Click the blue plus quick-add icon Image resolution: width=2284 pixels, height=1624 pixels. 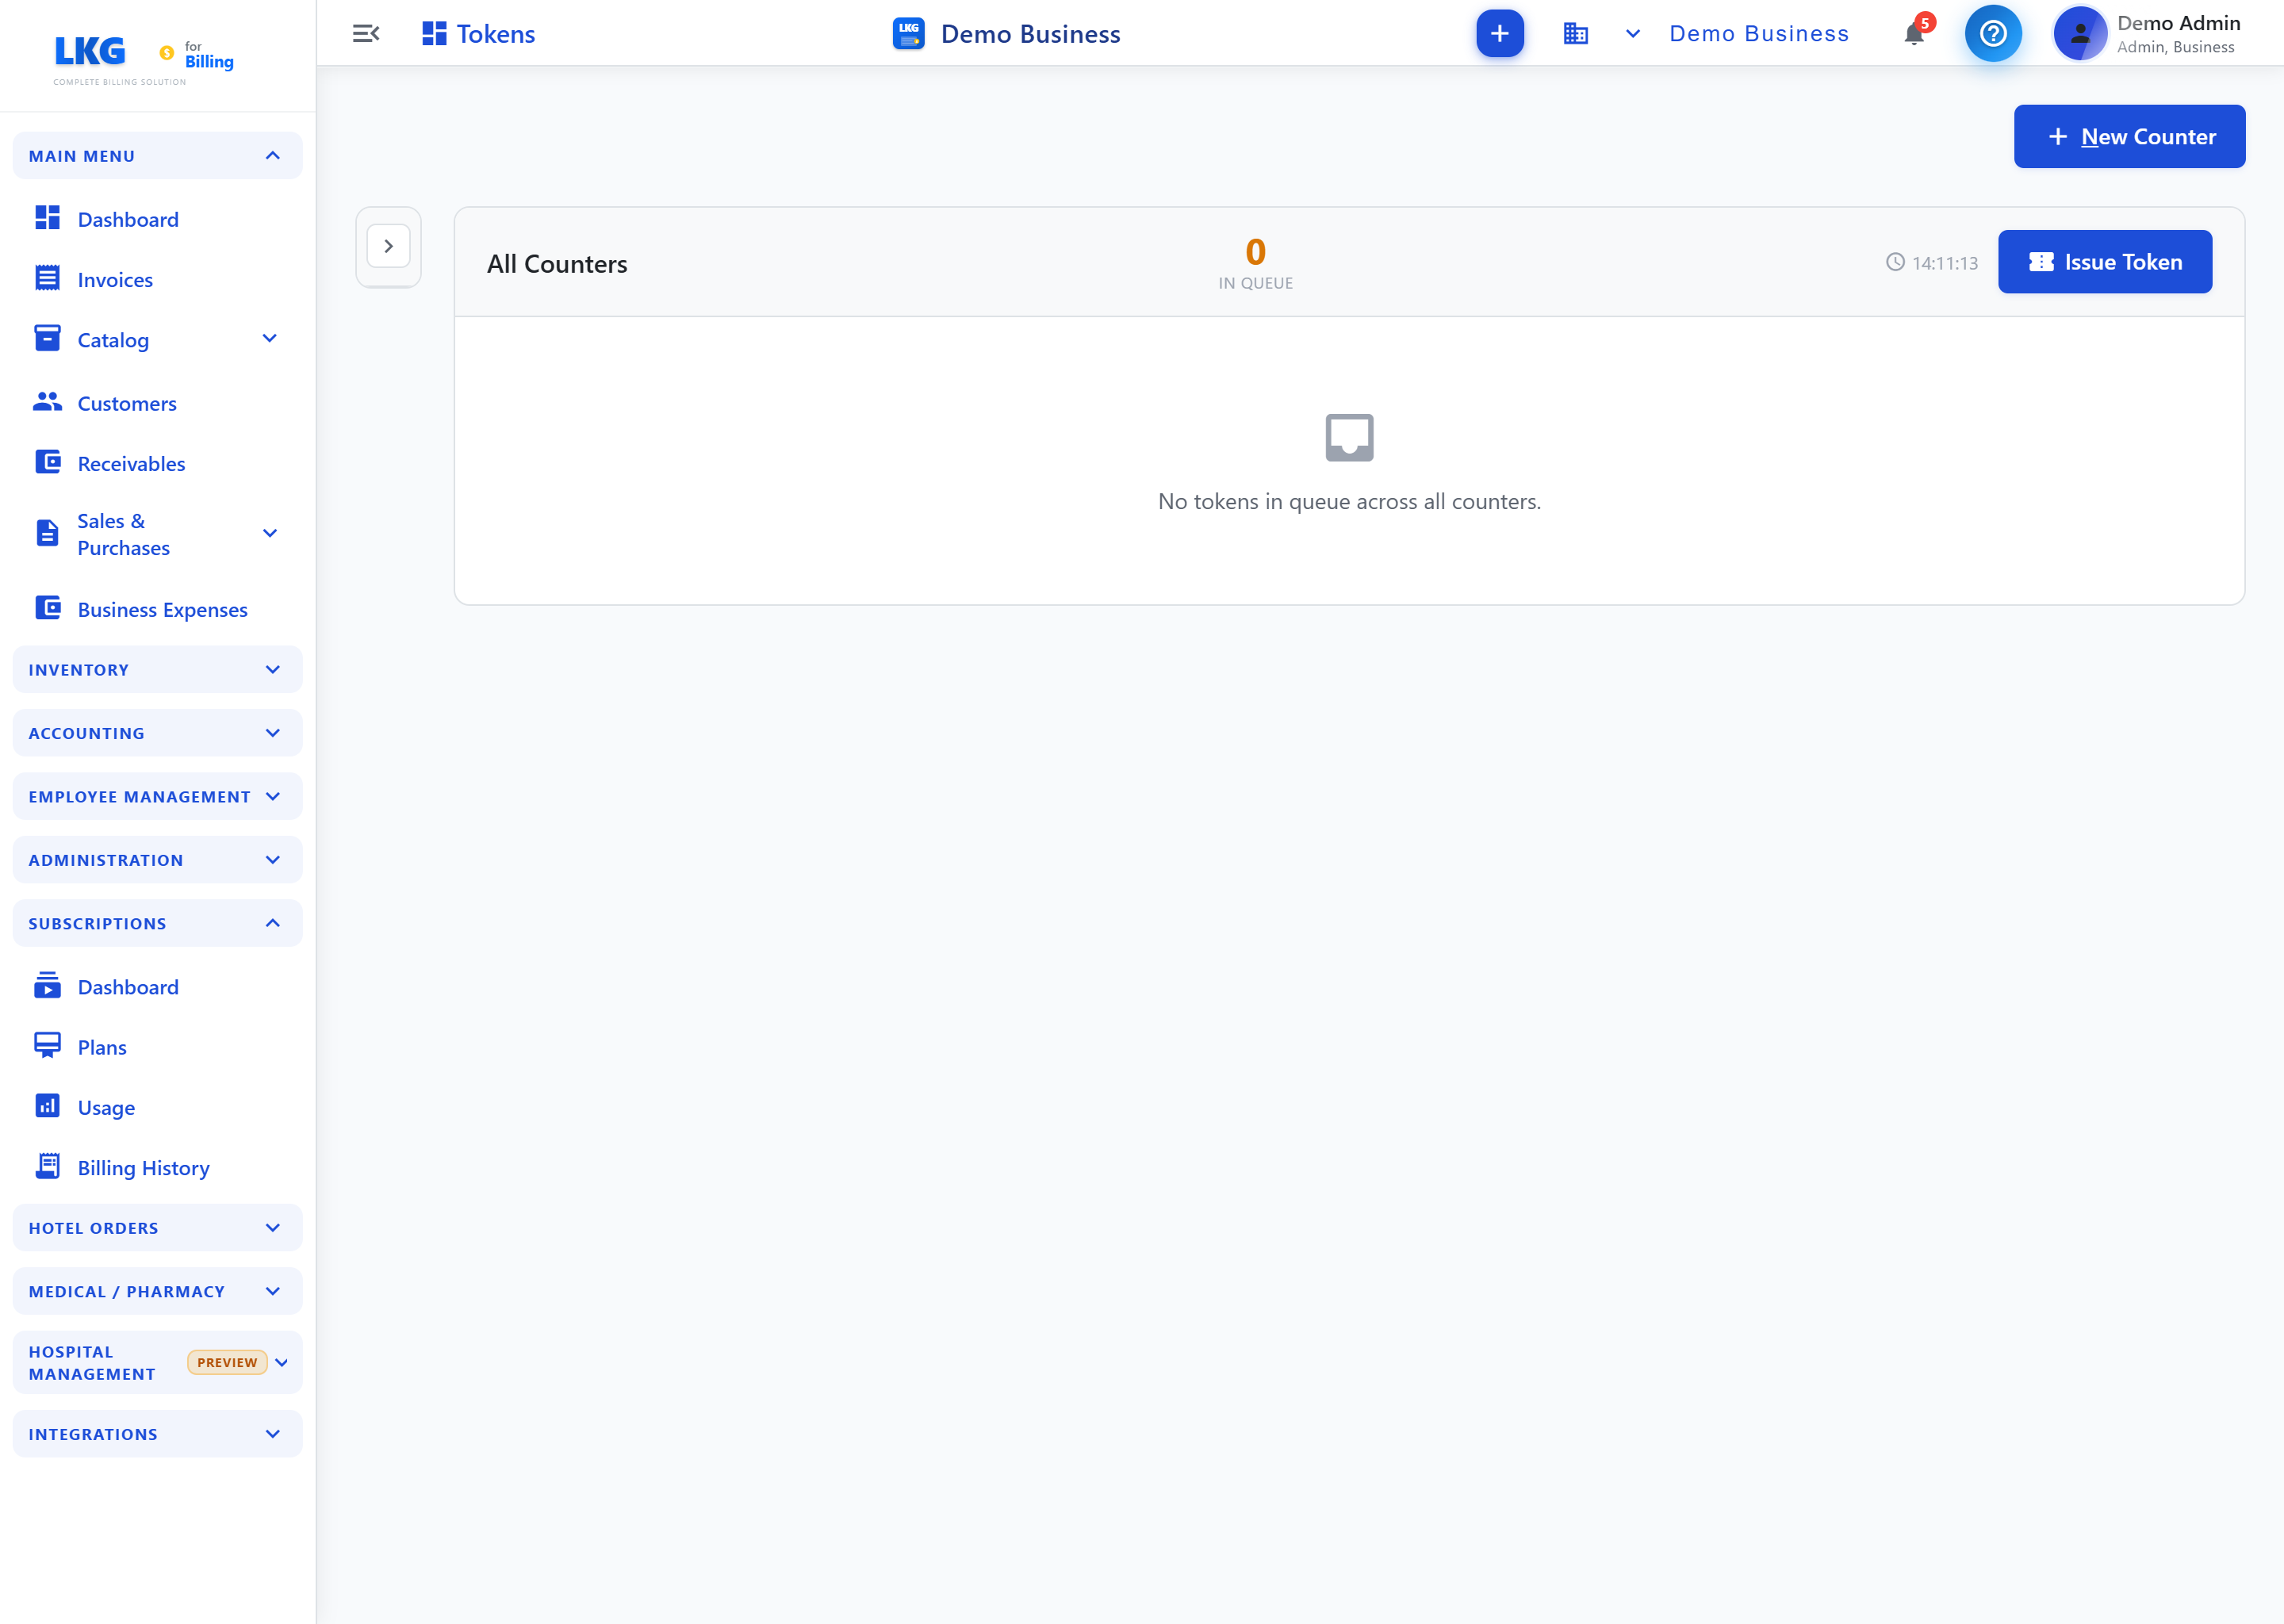click(1499, 34)
